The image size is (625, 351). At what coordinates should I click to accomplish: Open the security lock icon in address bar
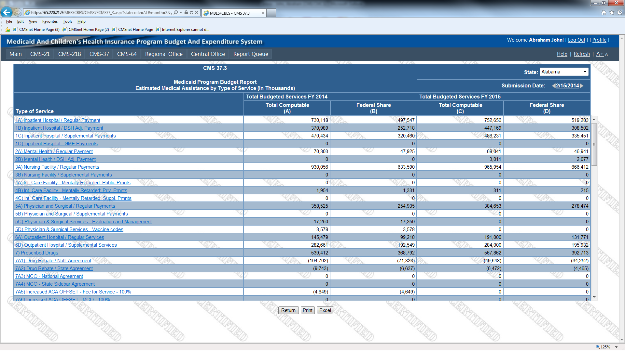point(186,13)
